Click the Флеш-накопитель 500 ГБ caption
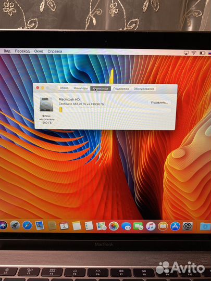211x281 pixels. click(46, 119)
